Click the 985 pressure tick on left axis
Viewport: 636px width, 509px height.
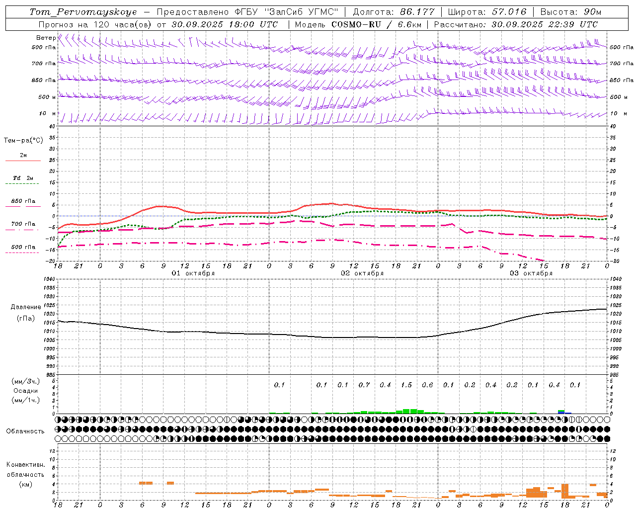pyautogui.click(x=51, y=375)
